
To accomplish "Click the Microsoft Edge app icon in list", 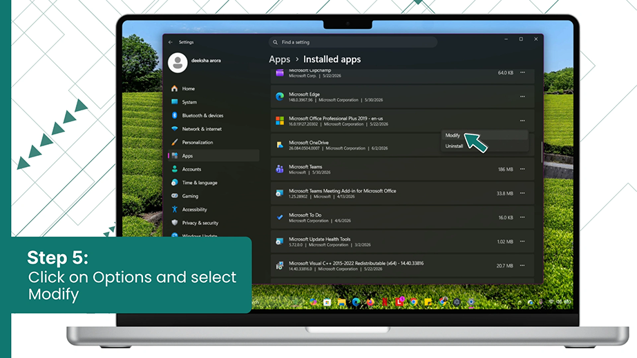I will click(x=280, y=97).
